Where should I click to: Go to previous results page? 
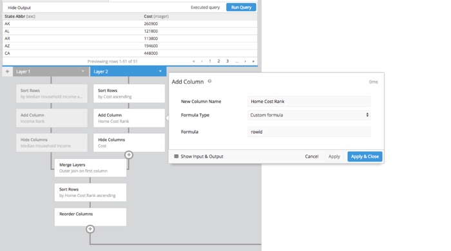(202, 61)
